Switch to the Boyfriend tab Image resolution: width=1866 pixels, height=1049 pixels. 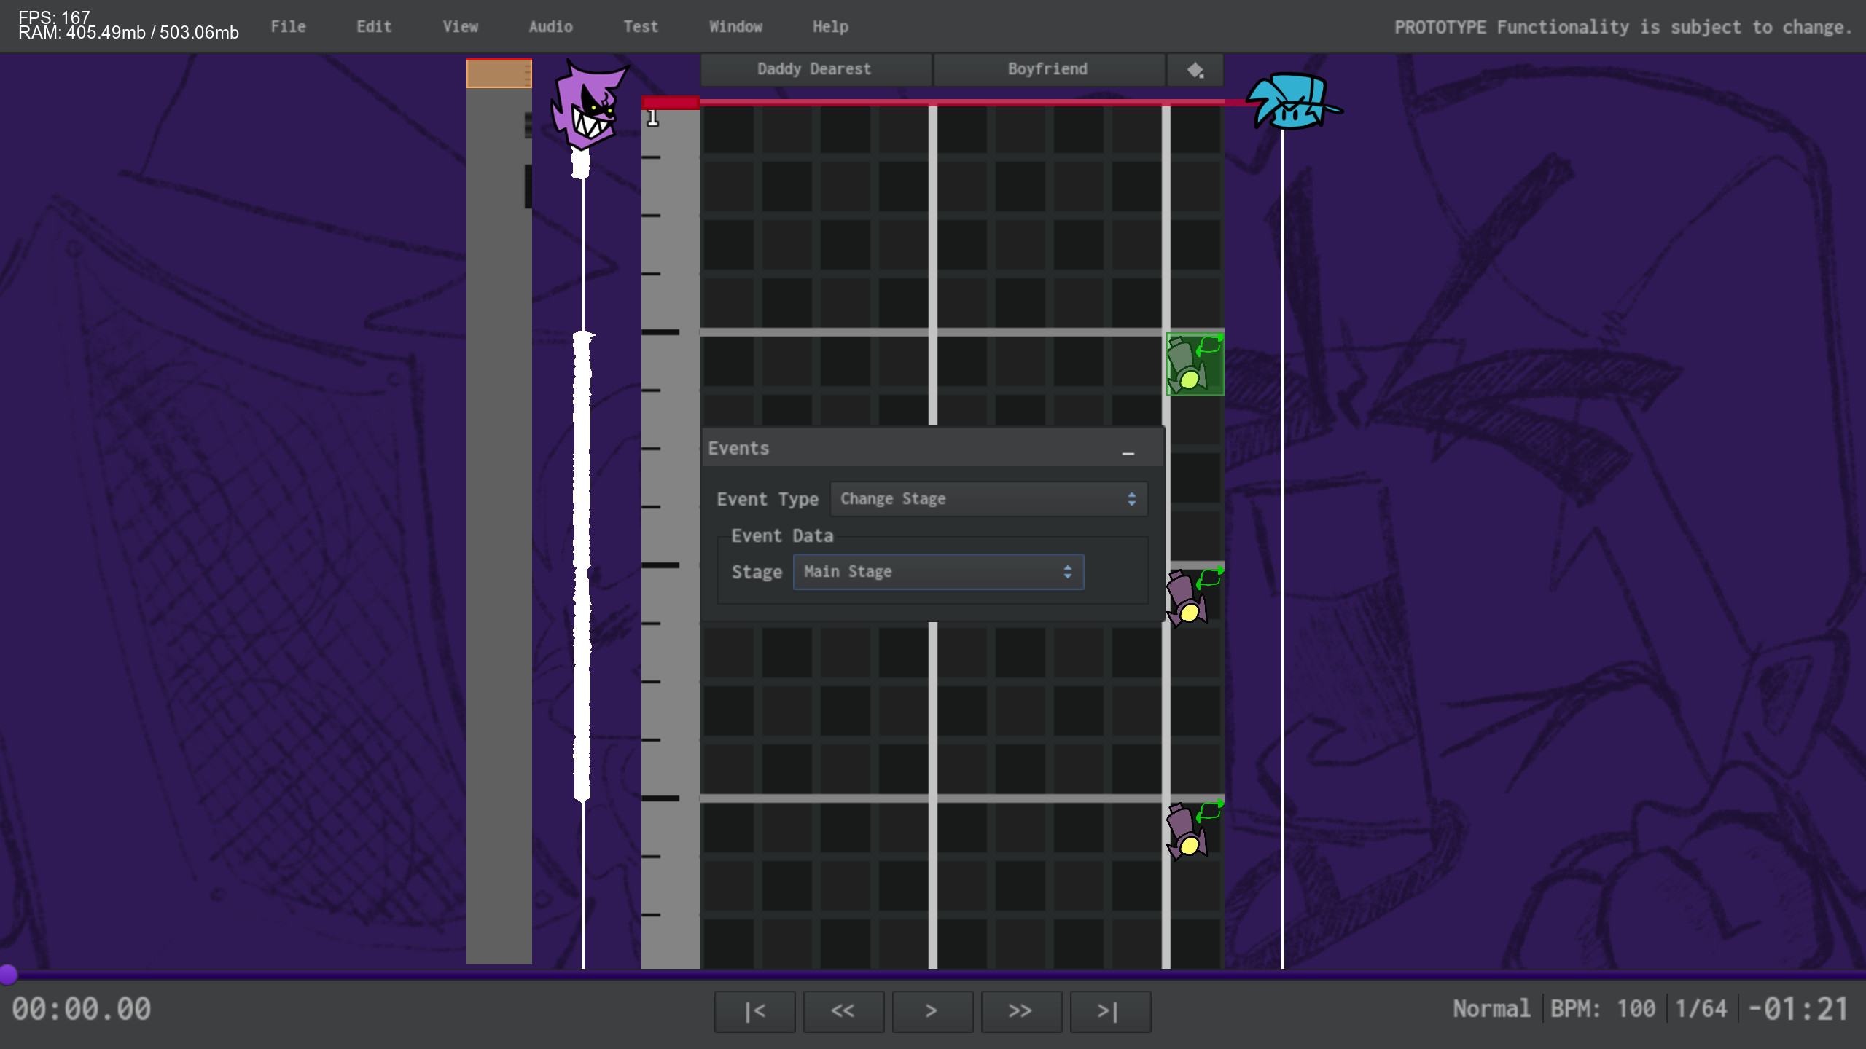click(x=1047, y=69)
